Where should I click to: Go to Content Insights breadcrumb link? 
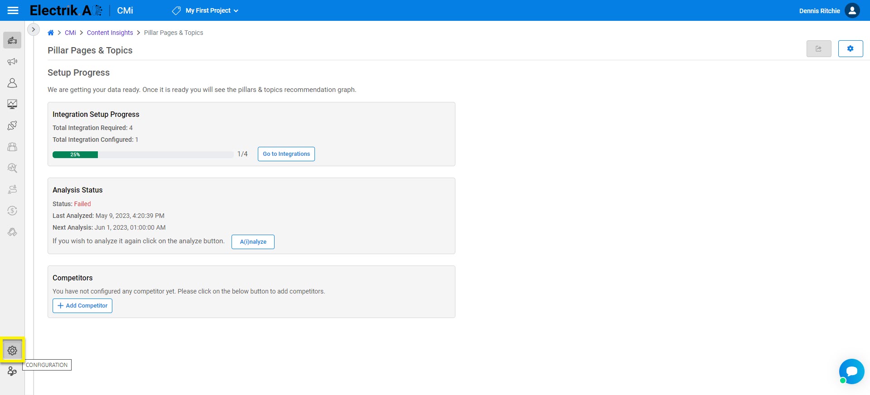pyautogui.click(x=110, y=33)
